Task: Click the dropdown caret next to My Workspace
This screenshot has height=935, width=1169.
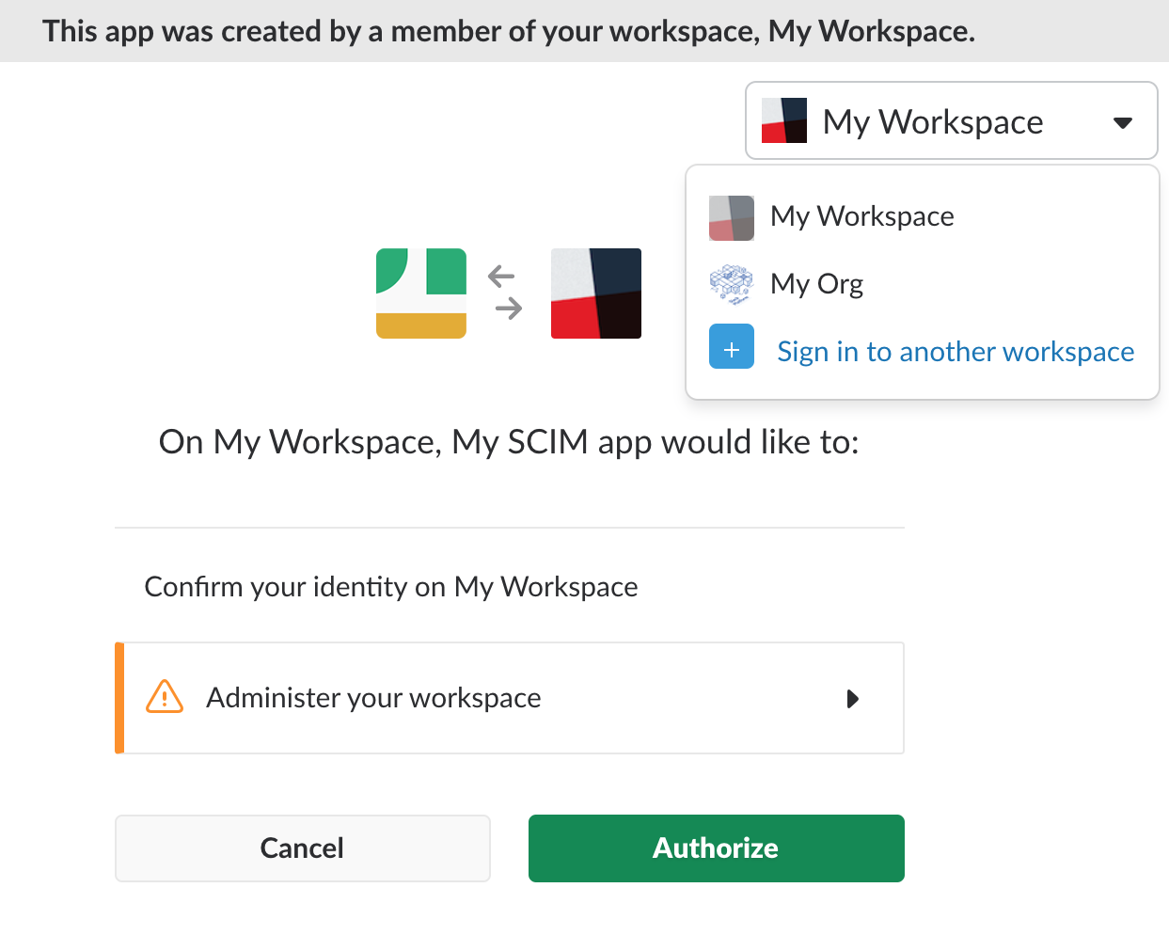Action: tap(1121, 120)
